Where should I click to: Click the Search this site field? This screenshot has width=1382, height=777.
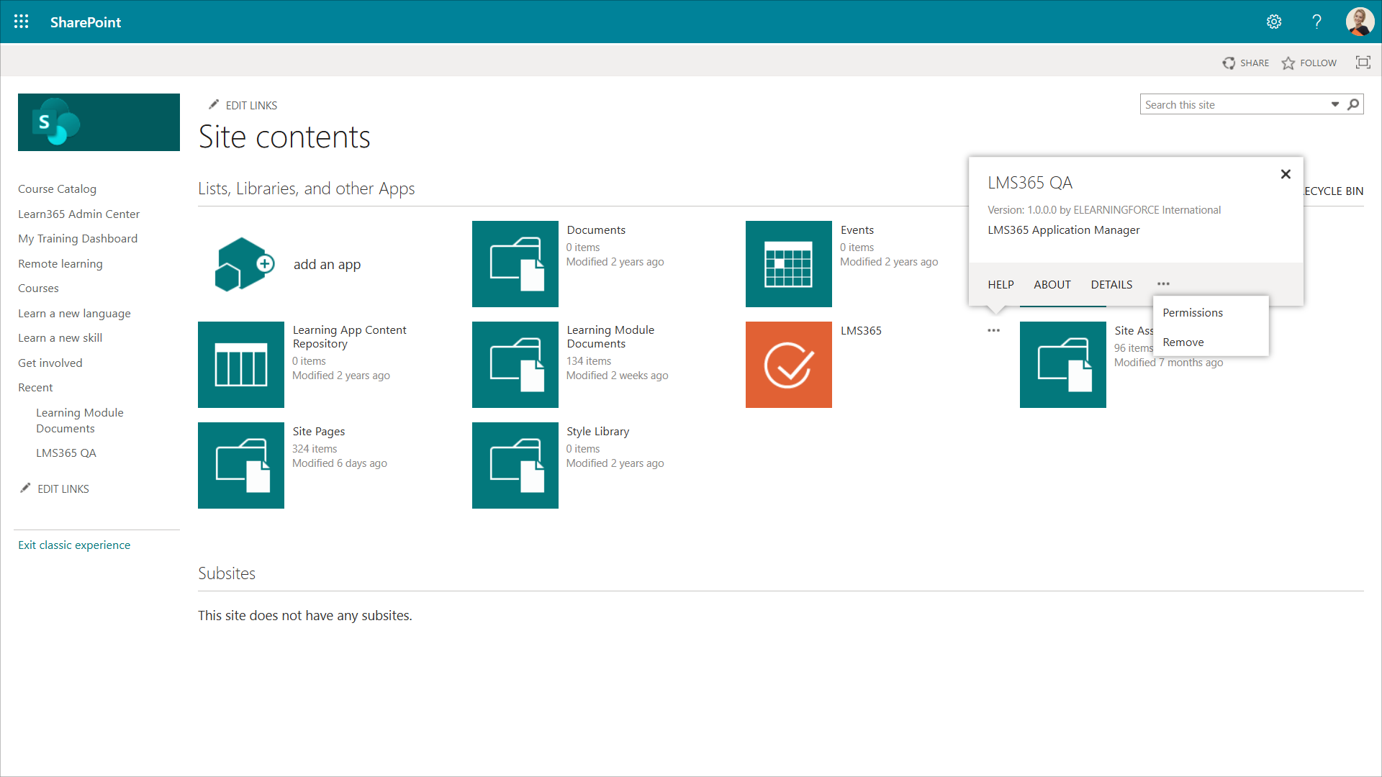click(1232, 104)
